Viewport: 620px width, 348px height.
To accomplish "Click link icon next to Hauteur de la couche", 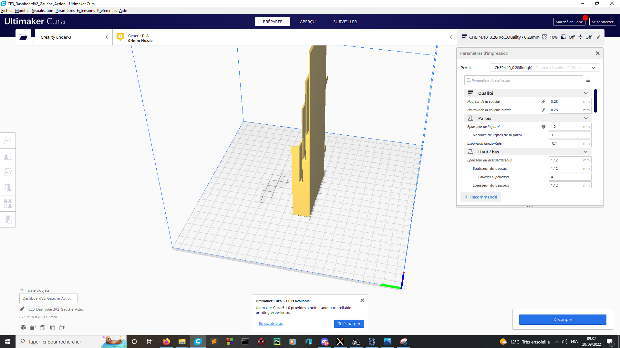I will (543, 101).
